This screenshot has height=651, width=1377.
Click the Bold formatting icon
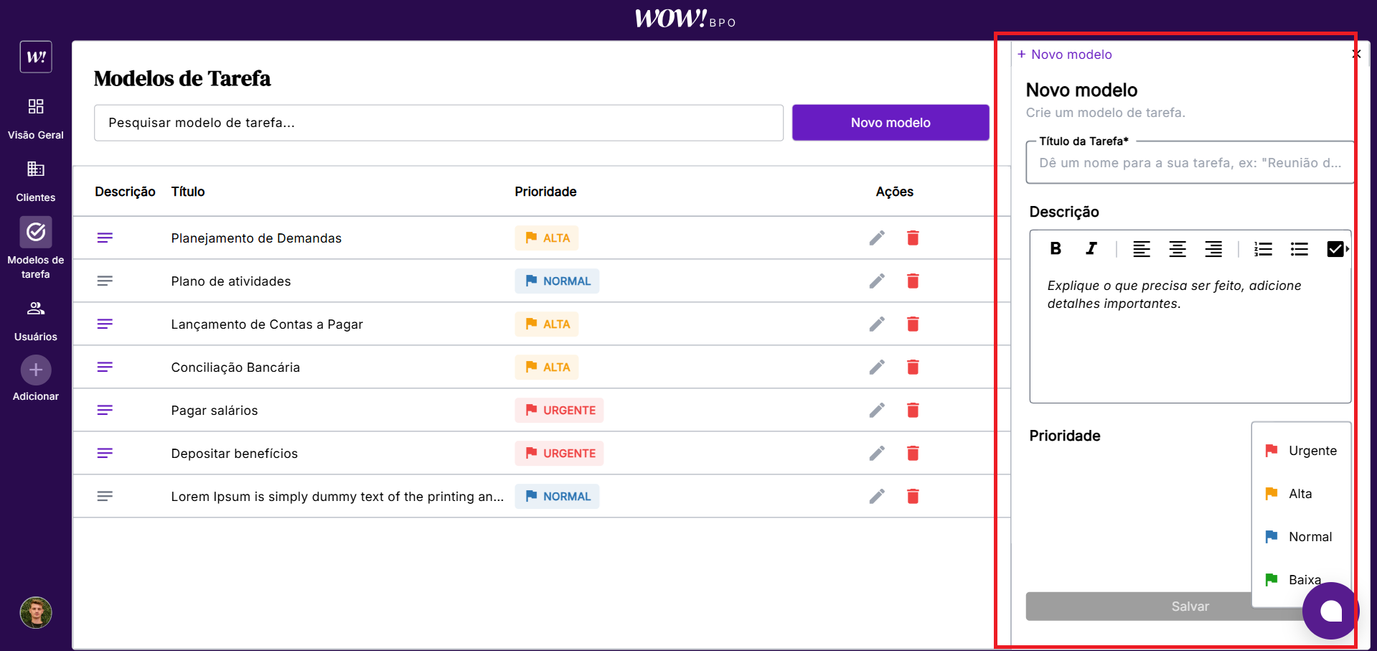[x=1056, y=249]
